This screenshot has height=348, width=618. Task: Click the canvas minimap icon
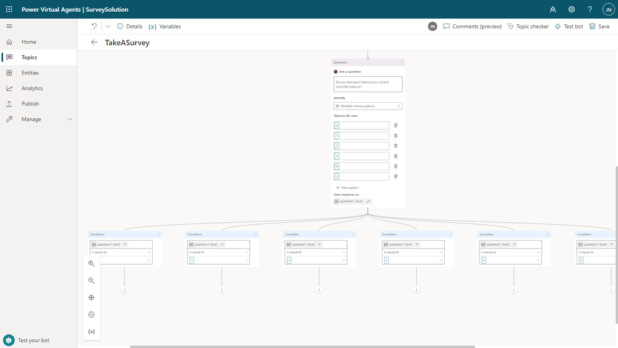click(x=92, y=315)
